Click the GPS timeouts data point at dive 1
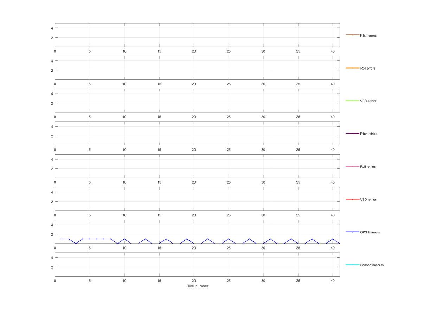This screenshot has width=422, height=311. (62, 239)
